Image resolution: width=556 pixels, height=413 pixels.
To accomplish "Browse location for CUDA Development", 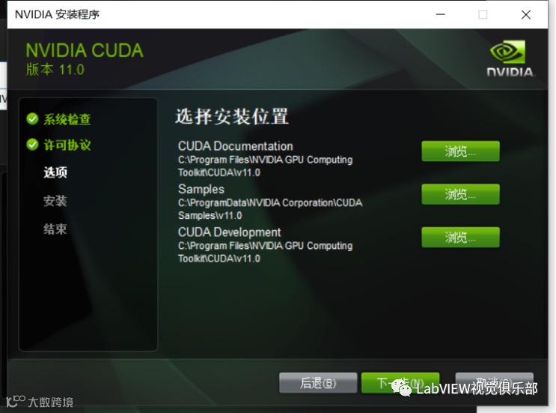I will point(460,237).
